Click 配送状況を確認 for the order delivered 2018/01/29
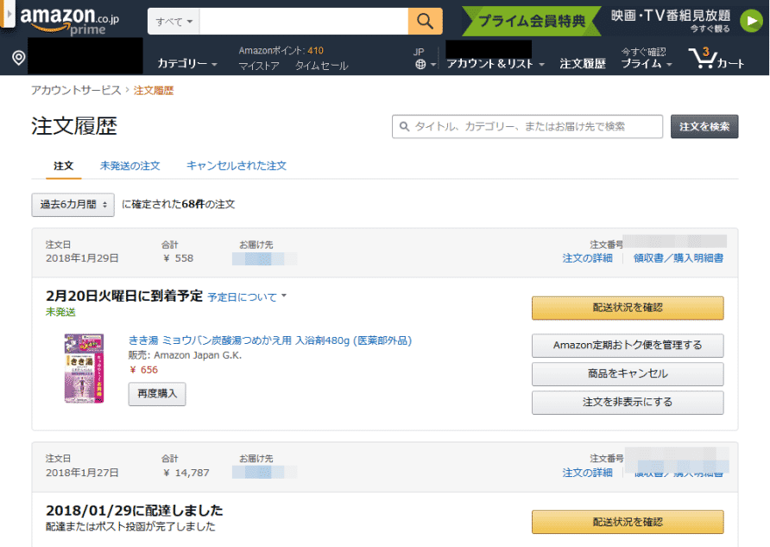Image resolution: width=770 pixels, height=547 pixels. coord(628,522)
